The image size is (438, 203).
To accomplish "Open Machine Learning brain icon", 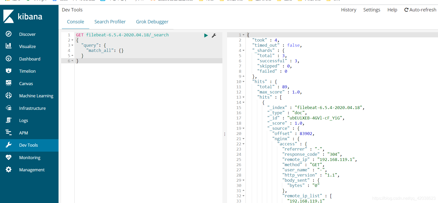I will pyautogui.click(x=9, y=96).
